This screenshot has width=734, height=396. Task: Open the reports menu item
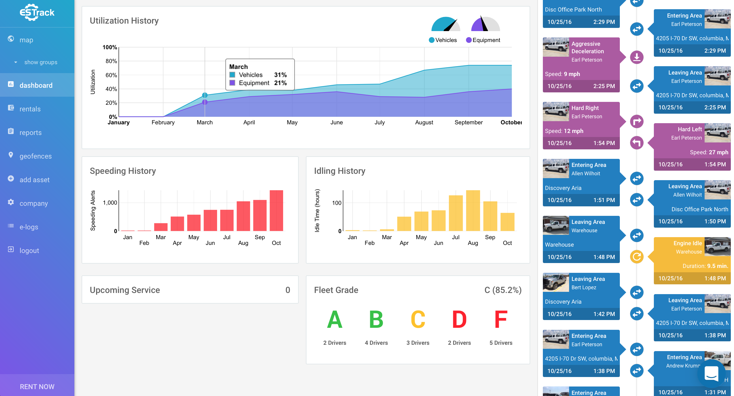[30, 133]
